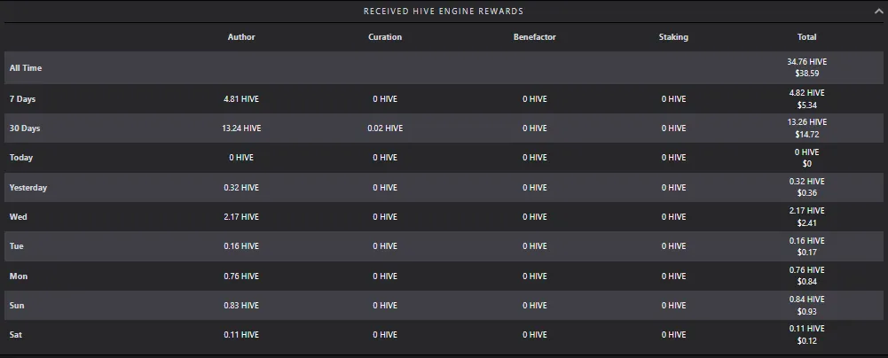Click the 13.24 HIVE author value
This screenshot has height=358, width=888.
[241, 128]
